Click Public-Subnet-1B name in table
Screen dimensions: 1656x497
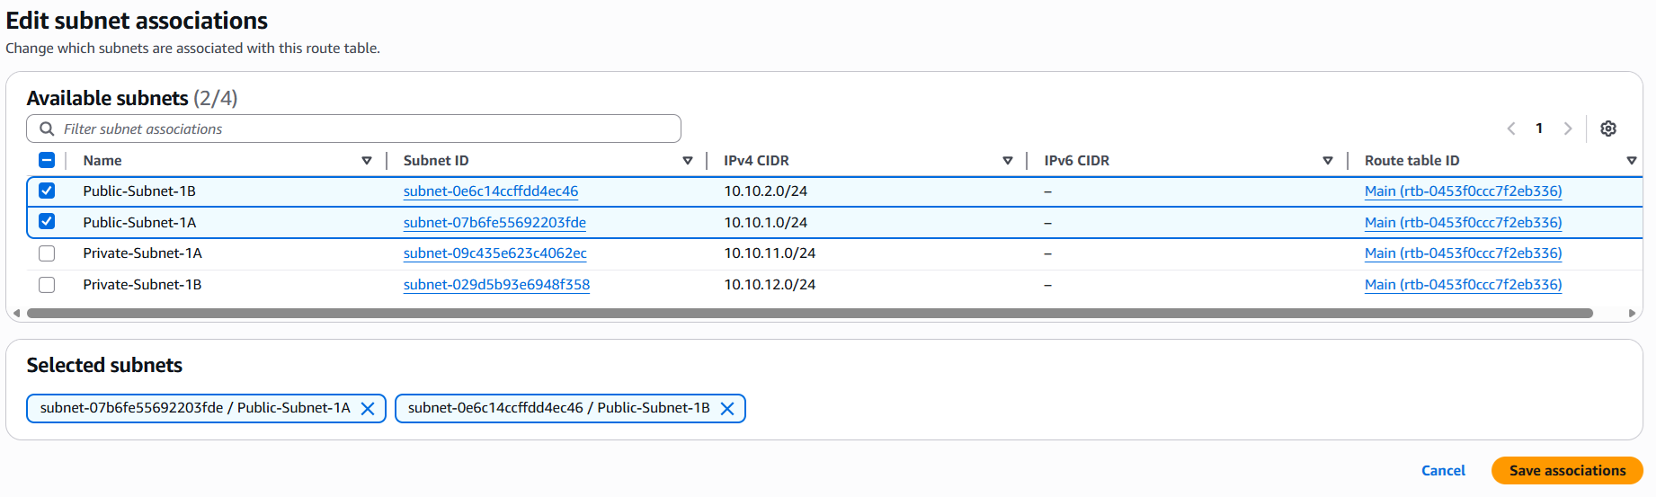pyautogui.click(x=139, y=191)
